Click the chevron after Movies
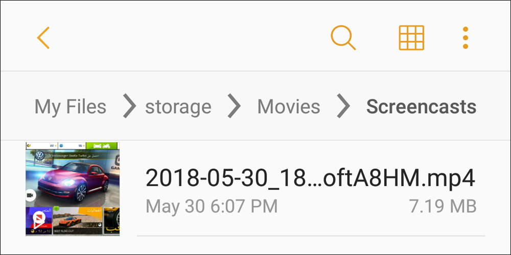The width and height of the screenshot is (511, 255). coord(343,107)
